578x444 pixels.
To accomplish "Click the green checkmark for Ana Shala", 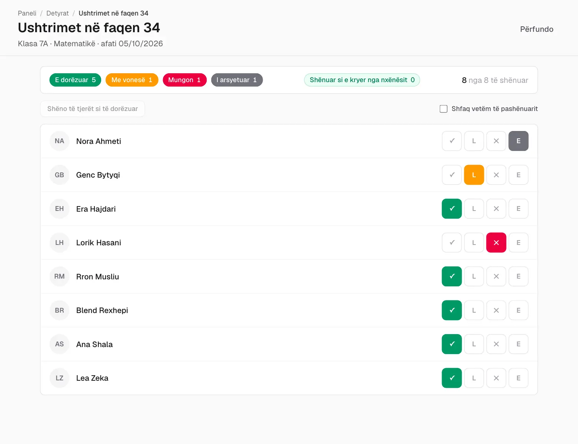I will click(x=452, y=344).
